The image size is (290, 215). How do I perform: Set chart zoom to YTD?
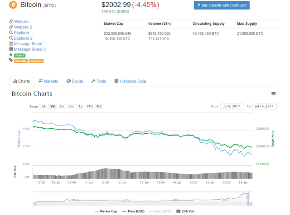90,107
